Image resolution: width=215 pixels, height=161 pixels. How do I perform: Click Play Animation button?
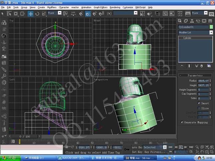click(181, 147)
